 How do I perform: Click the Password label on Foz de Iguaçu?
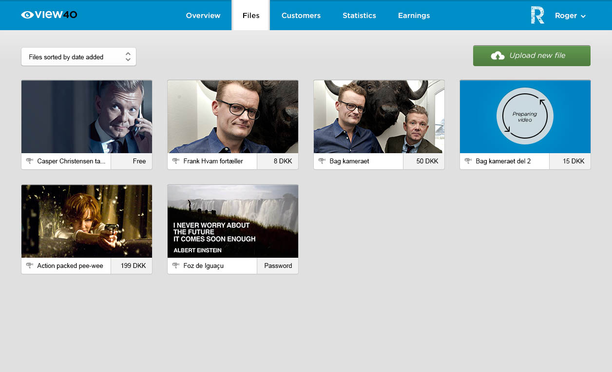pyautogui.click(x=278, y=266)
